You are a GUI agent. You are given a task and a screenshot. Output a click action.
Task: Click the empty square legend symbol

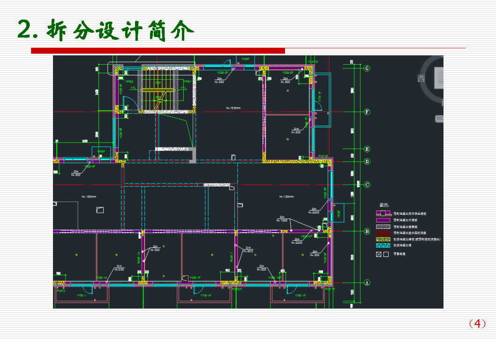pos(386,254)
